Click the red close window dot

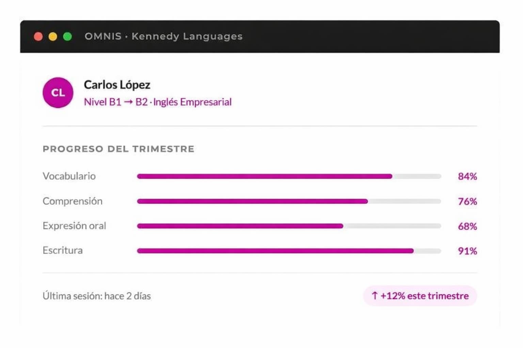(38, 36)
